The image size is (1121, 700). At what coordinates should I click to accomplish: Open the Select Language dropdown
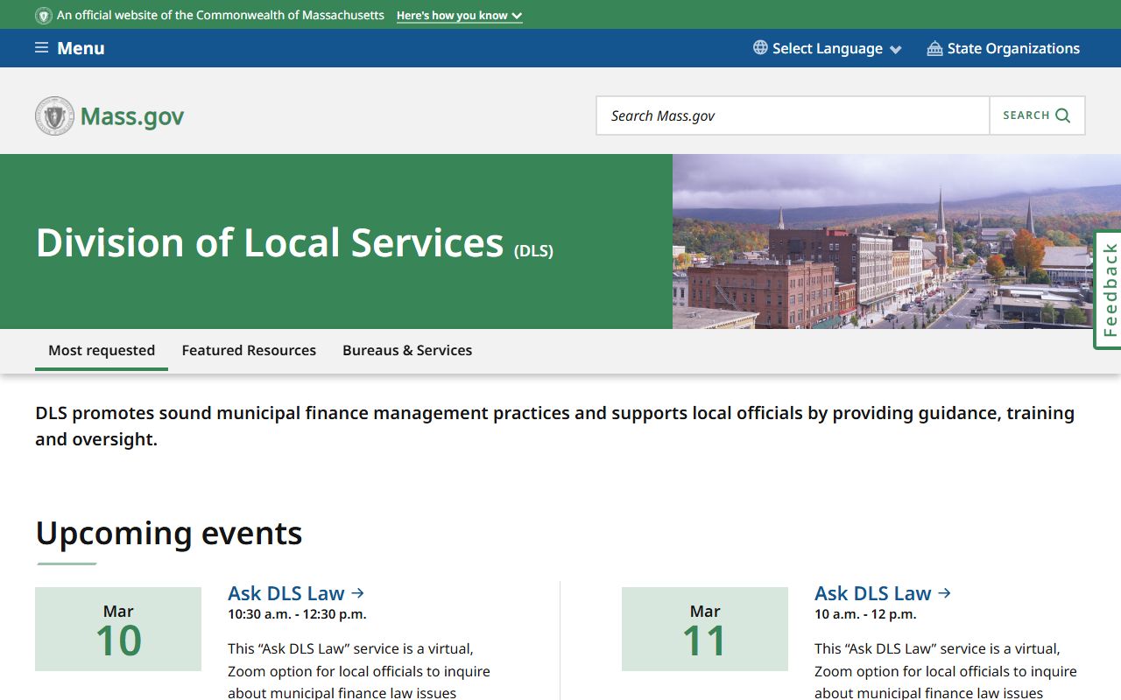828,48
